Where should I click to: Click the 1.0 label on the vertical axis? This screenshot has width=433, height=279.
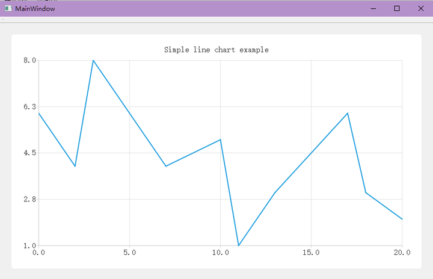(x=29, y=245)
